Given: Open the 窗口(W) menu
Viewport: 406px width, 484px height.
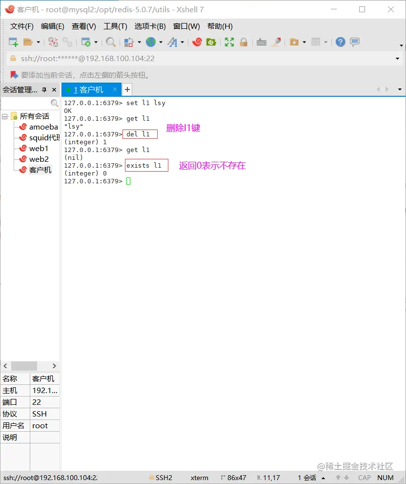Looking at the screenshot, I should tap(186, 26).
